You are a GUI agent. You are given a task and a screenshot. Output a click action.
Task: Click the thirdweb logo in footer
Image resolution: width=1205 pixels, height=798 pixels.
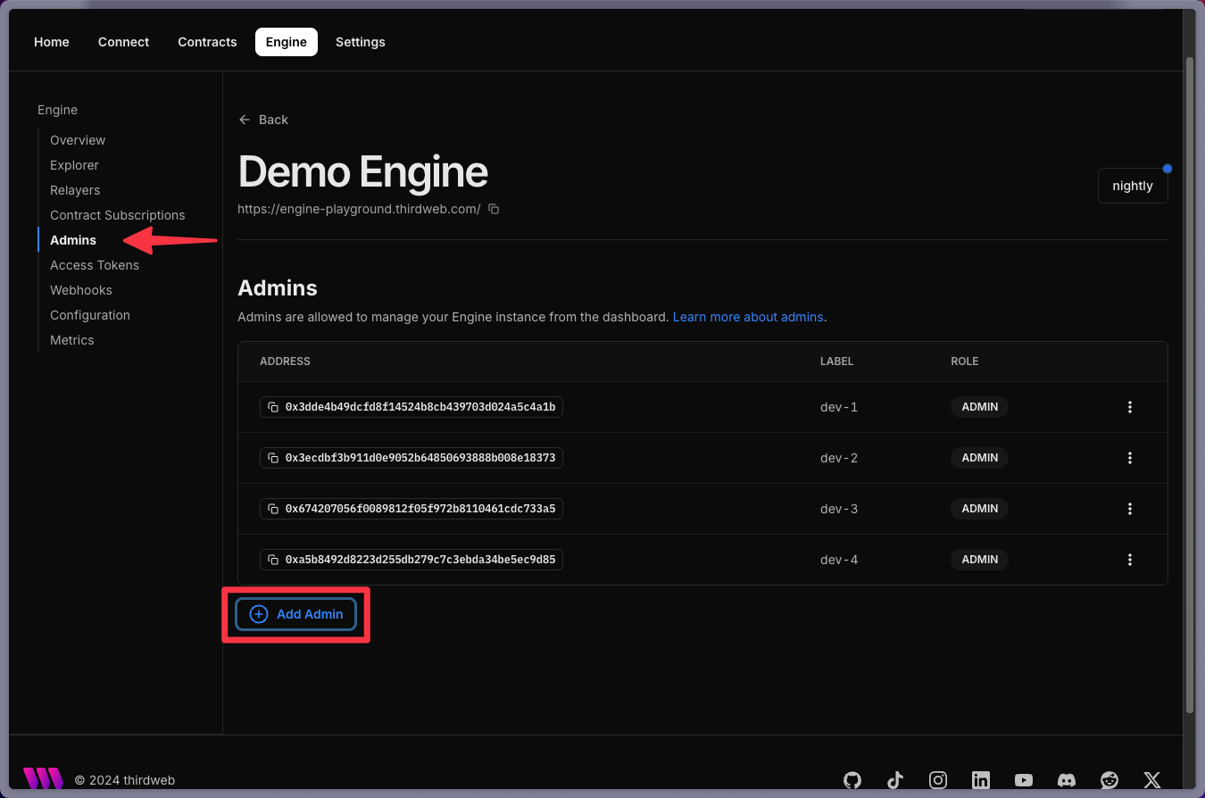(43, 778)
